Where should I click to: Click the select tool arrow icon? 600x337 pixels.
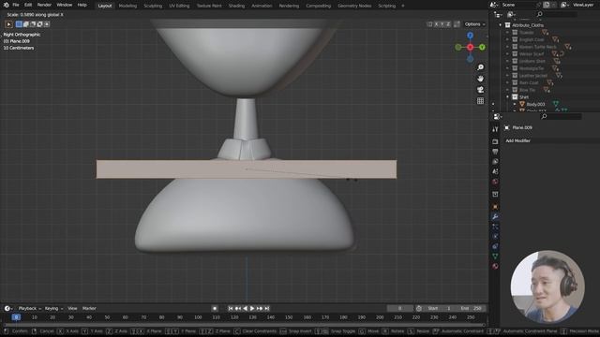point(8,24)
